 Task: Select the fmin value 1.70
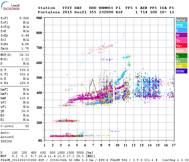[x=25, y=48]
